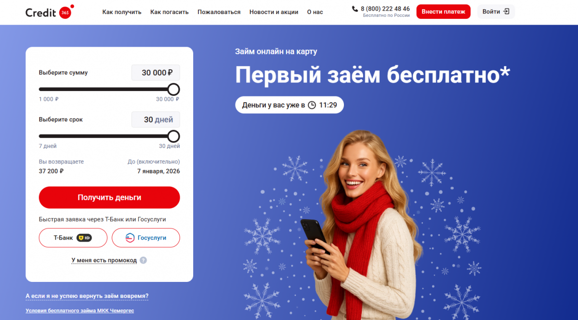The height and width of the screenshot is (320, 578).
Task: Open Условия бесплатного займа МКК Чемергес link
Action: point(80,311)
